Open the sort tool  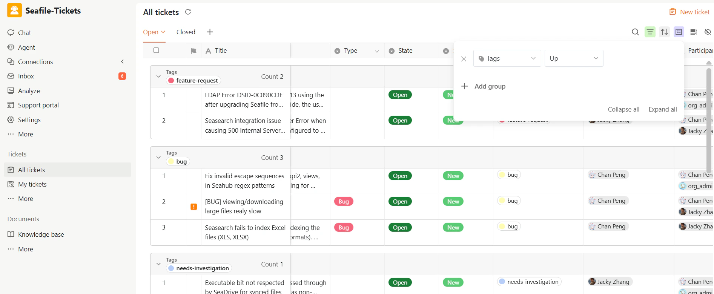665,32
